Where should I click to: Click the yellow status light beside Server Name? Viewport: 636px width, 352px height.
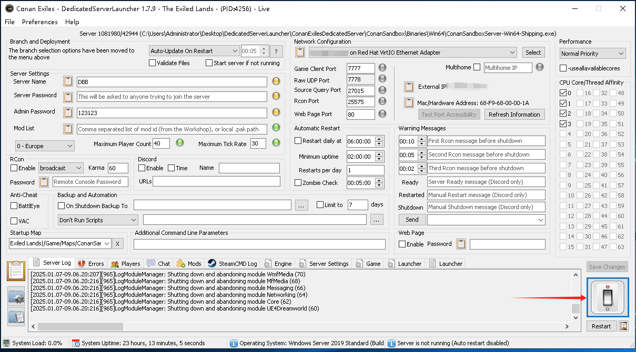point(276,81)
